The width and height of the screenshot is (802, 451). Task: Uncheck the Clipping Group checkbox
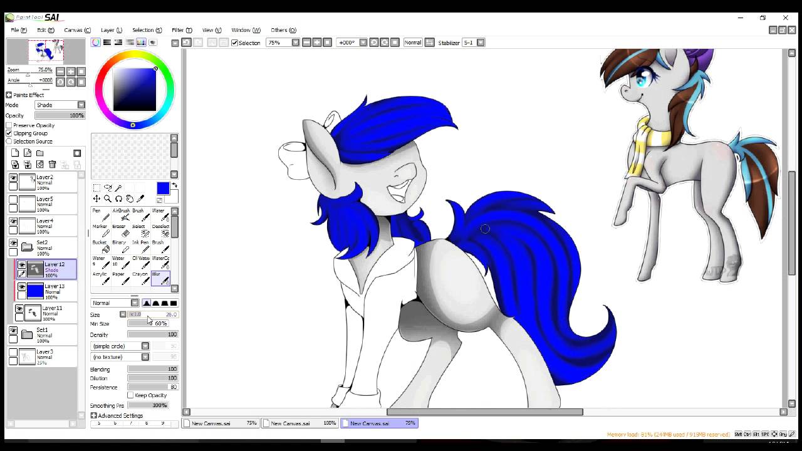[x=9, y=133]
